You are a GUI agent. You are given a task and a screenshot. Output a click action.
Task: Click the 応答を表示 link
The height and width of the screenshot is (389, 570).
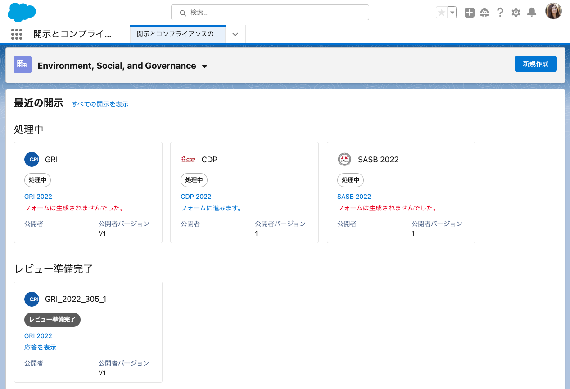point(41,348)
